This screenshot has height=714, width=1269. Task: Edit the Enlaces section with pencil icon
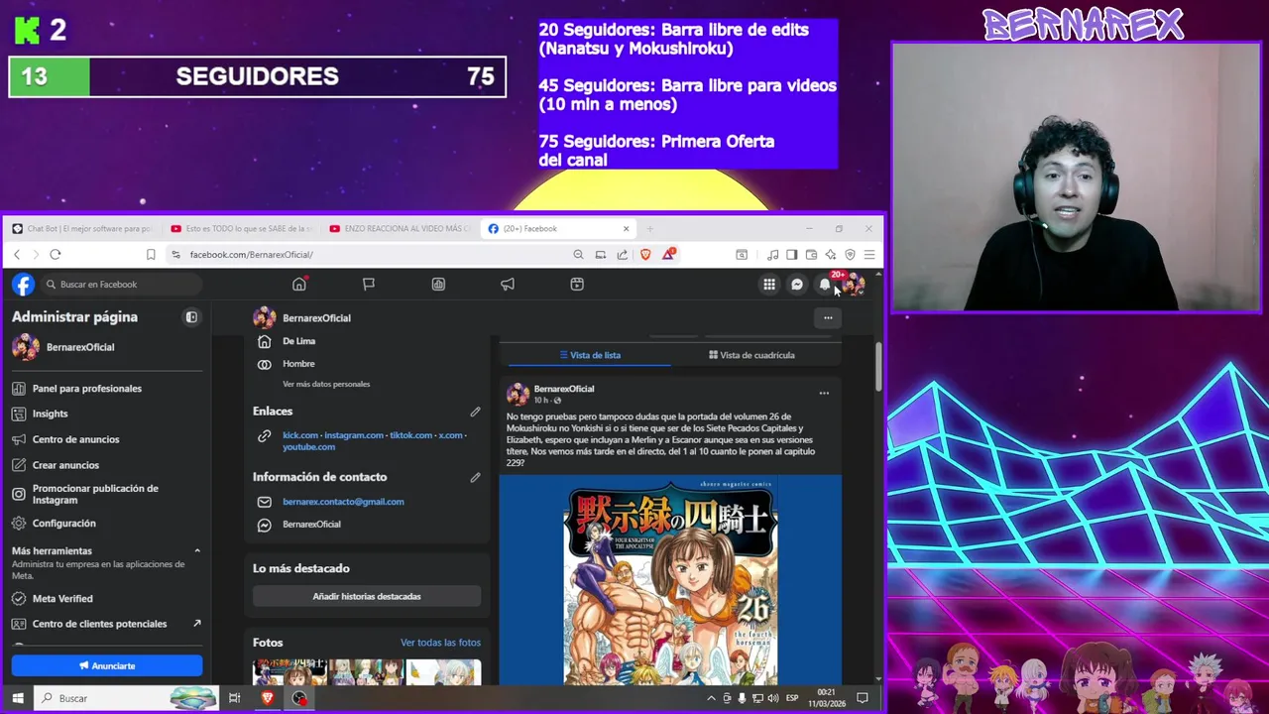[x=475, y=412]
